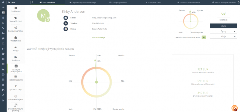Collapse the CRM menu with the double chevron

(x=9, y=2)
